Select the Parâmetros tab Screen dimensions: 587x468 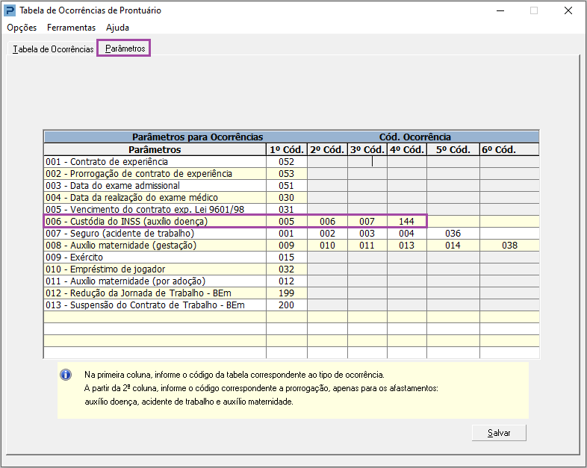[125, 49]
